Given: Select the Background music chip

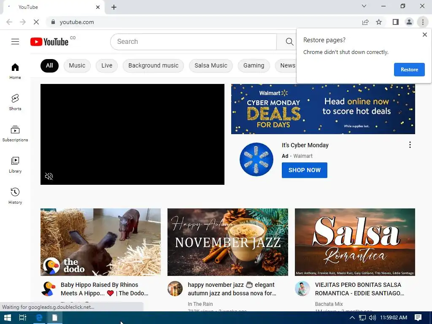Looking at the screenshot, I should [153, 65].
